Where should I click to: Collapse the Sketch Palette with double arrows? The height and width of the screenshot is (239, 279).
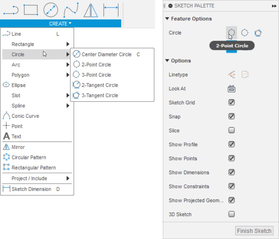[274, 6]
